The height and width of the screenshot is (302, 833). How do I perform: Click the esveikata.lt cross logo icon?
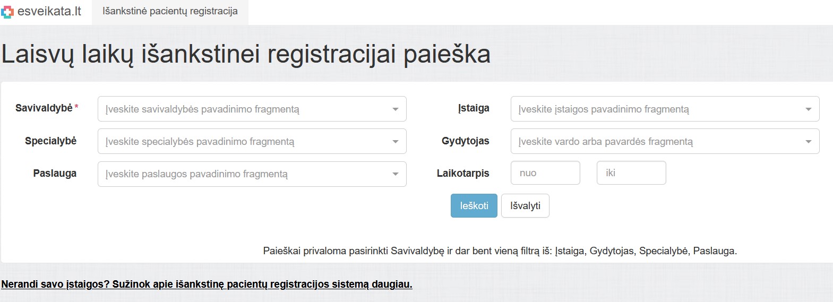pyautogui.click(x=7, y=12)
